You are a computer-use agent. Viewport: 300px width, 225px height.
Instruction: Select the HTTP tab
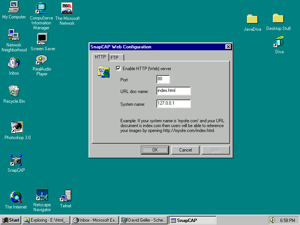(100, 57)
